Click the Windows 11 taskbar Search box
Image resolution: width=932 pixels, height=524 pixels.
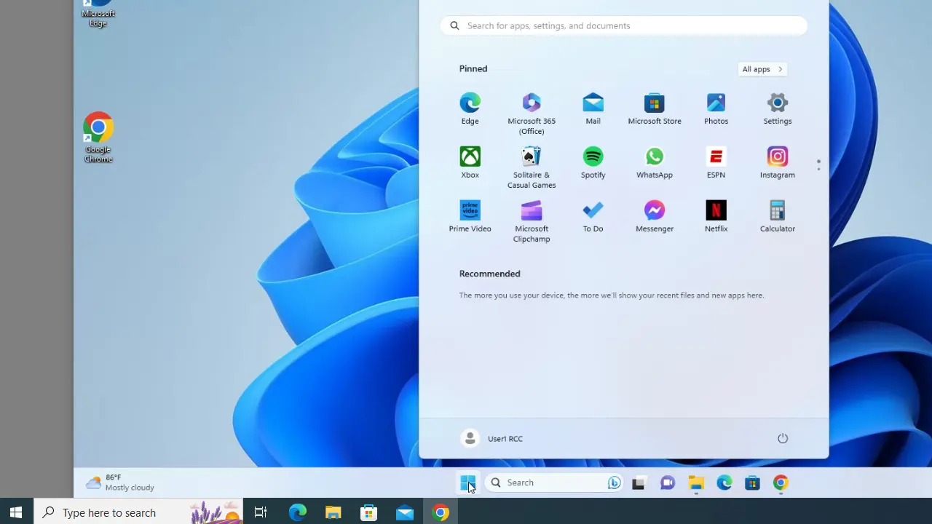[553, 483]
